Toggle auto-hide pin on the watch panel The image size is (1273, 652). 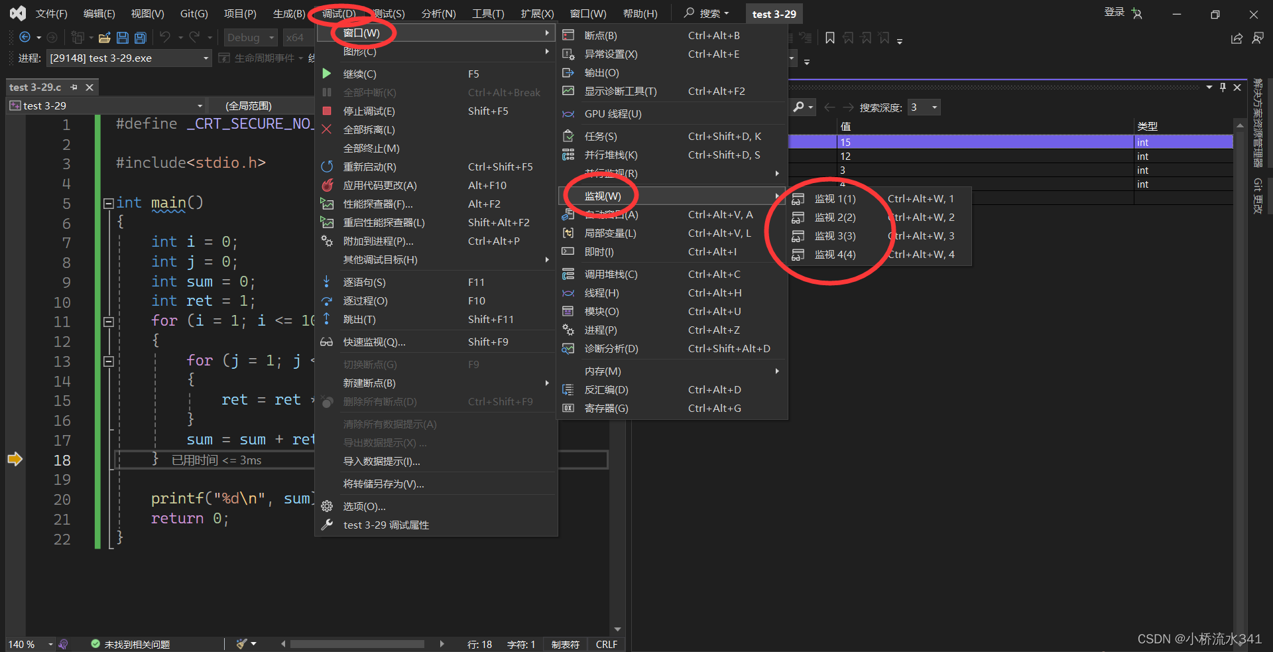pos(1223,87)
